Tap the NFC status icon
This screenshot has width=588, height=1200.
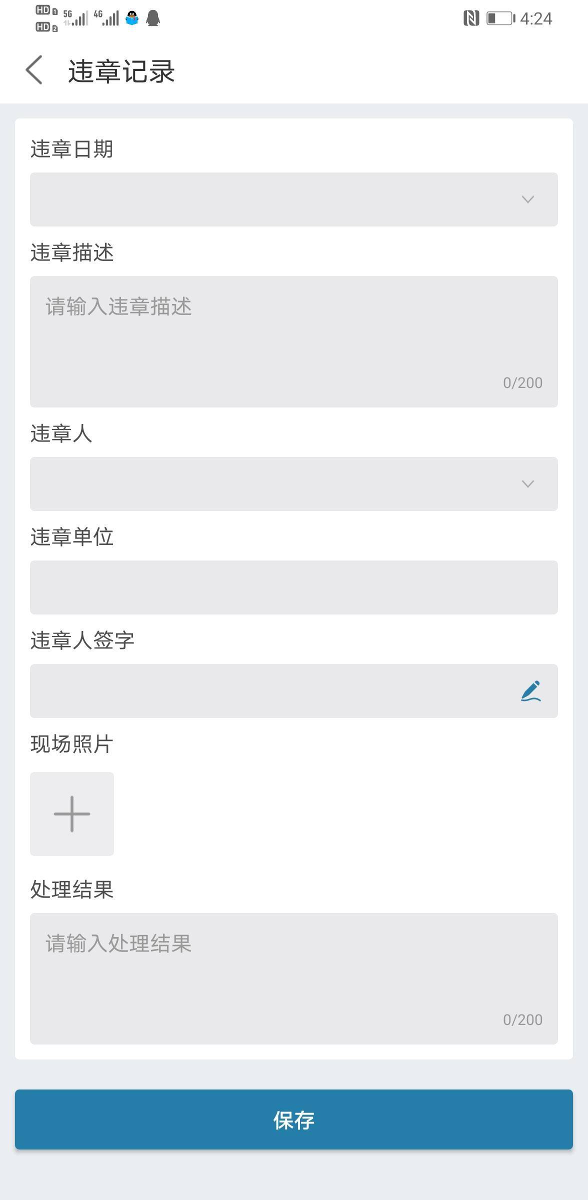(471, 18)
